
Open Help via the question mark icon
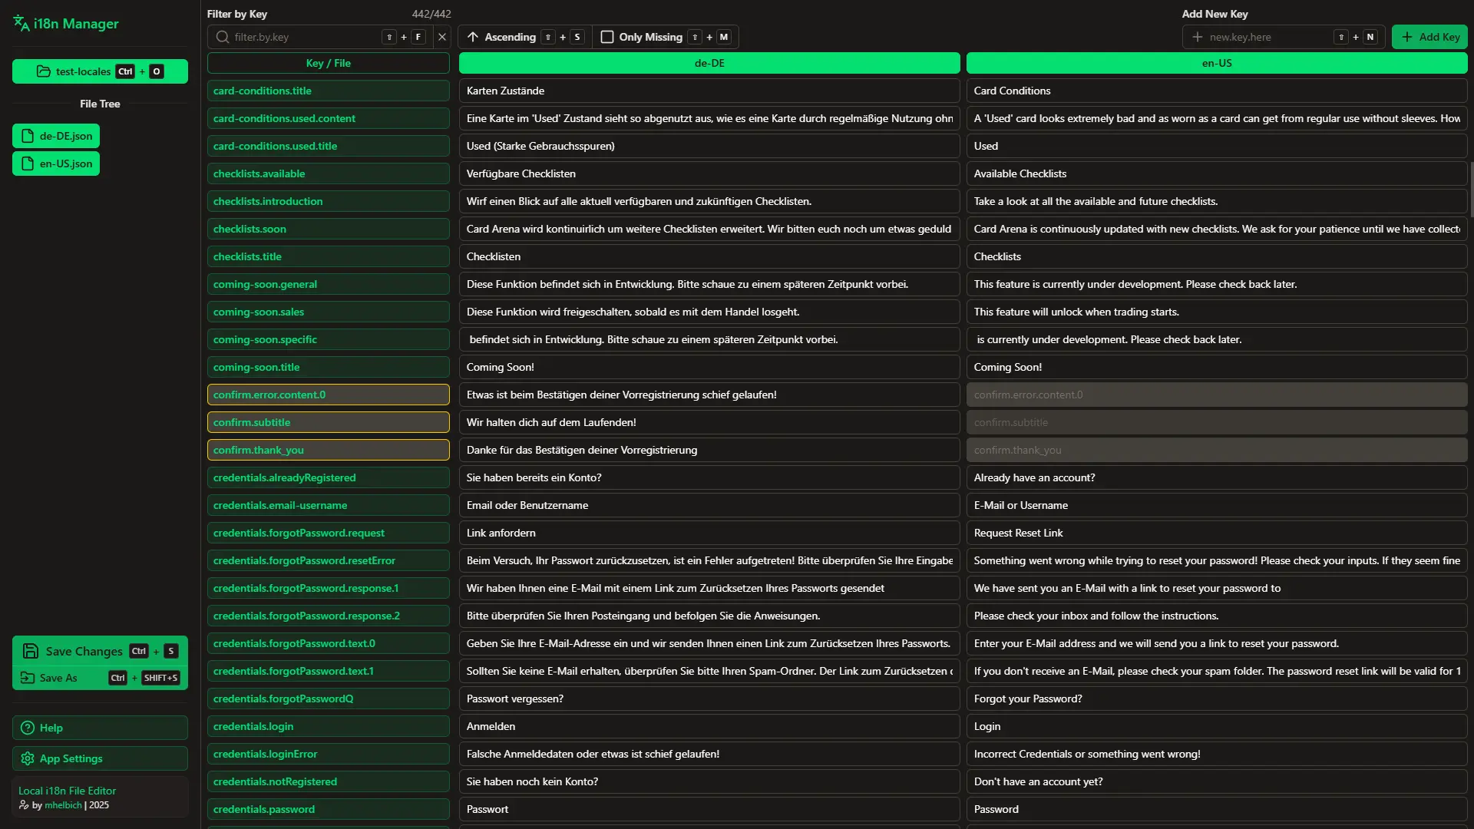point(27,727)
